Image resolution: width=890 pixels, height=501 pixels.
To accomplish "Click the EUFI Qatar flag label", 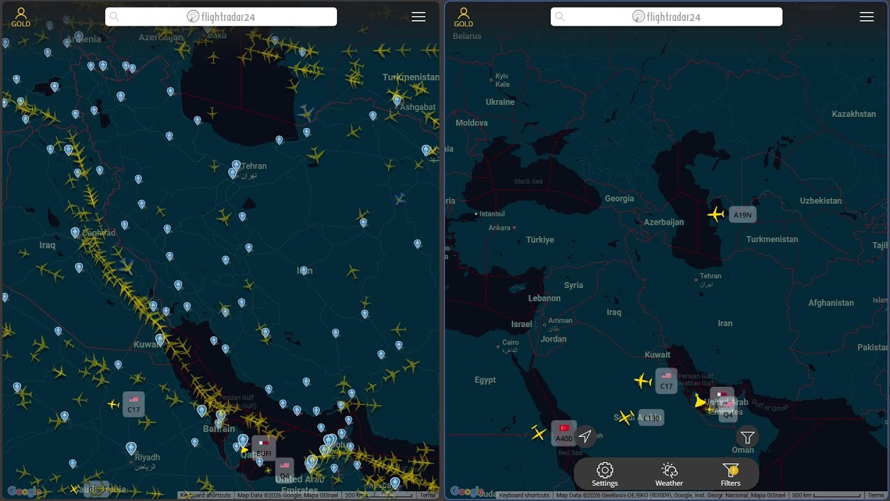I will tap(264, 448).
